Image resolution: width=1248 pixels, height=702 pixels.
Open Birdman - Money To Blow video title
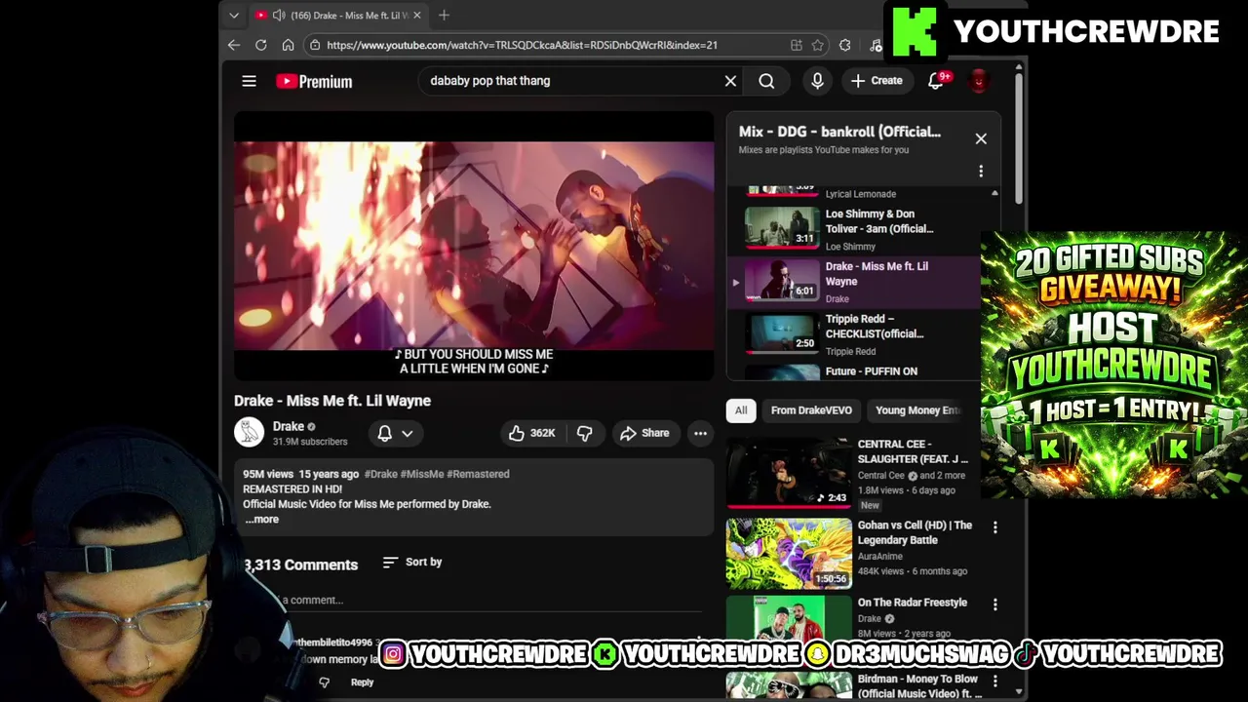coord(919,686)
